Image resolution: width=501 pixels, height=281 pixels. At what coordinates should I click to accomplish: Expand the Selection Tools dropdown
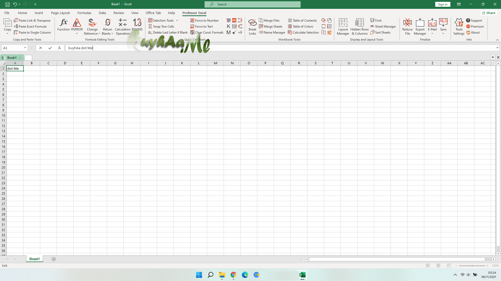coord(177,21)
